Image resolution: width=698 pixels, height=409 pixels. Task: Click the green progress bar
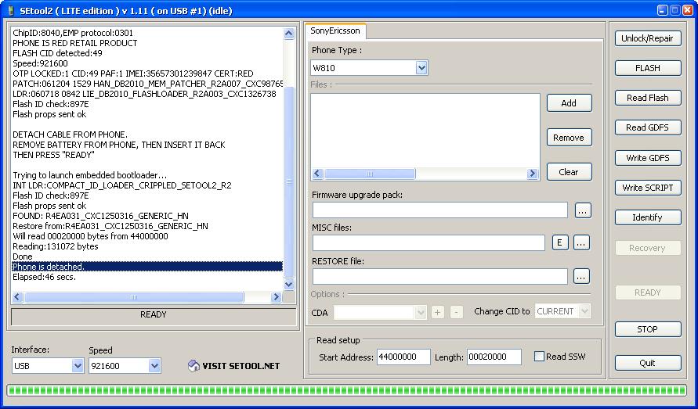click(347, 391)
